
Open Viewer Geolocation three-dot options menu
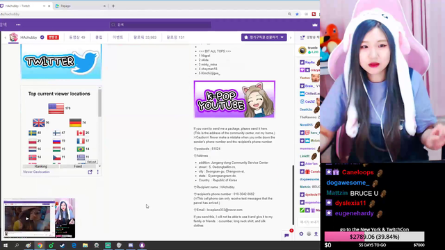click(98, 172)
